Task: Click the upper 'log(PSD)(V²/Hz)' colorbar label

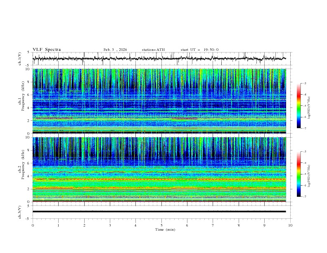Action: pos(309,108)
